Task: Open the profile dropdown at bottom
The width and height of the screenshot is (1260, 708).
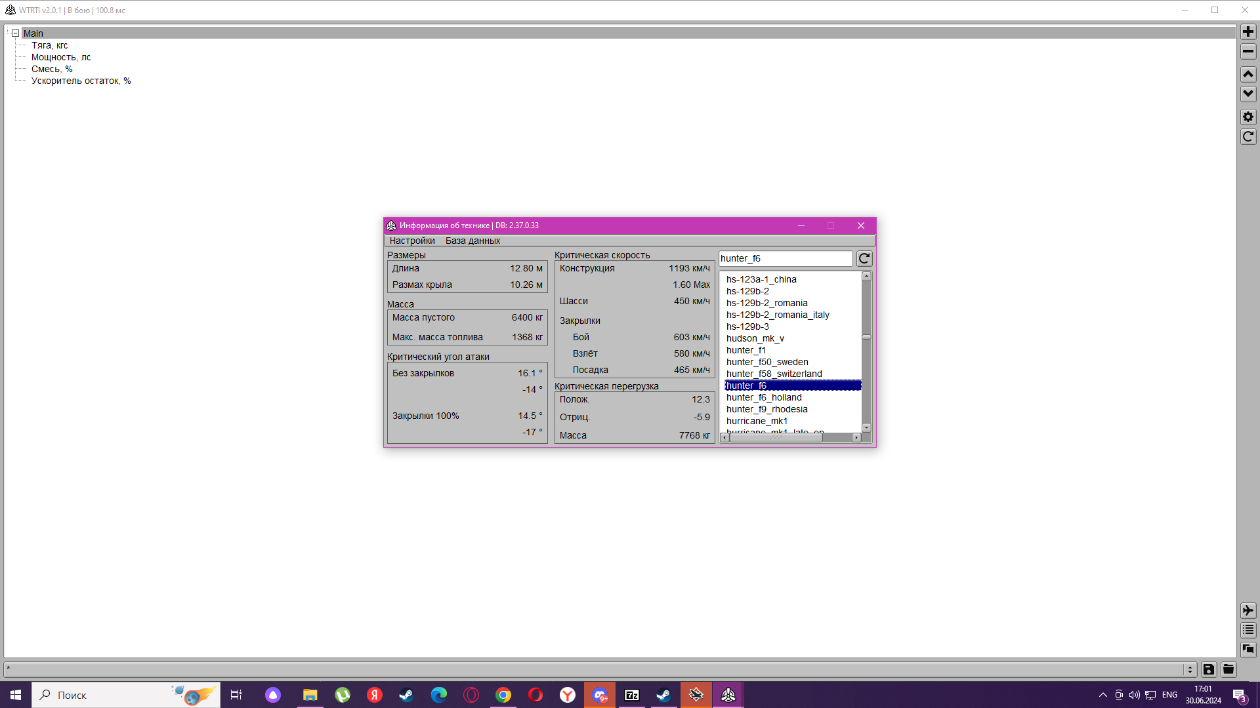Action: (x=1190, y=669)
